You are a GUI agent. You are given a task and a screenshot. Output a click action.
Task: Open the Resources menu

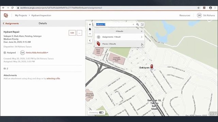click(x=185, y=15)
